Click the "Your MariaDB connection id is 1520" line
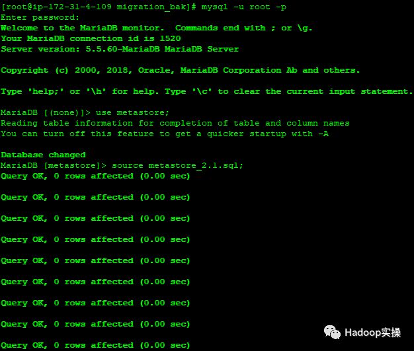This screenshot has height=351, width=414. [x=91, y=38]
